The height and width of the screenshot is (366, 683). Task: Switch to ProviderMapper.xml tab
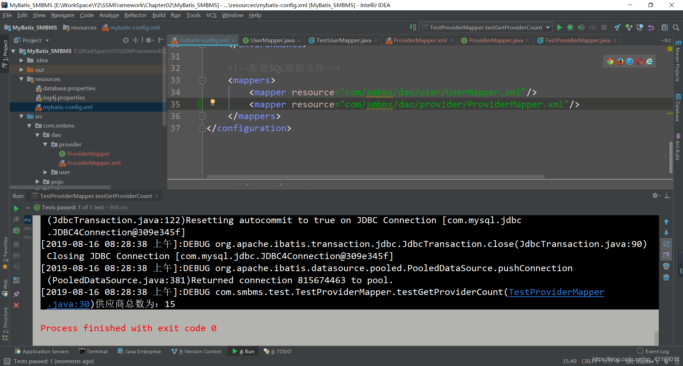(x=420, y=40)
